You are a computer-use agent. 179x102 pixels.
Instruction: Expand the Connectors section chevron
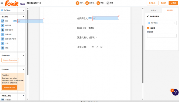(23, 55)
